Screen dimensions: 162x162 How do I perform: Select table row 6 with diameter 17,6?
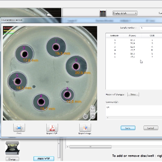134,57
